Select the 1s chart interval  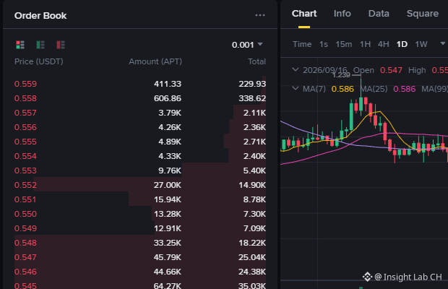[x=324, y=44]
